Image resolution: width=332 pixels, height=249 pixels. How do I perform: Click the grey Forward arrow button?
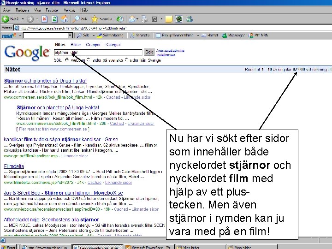(30, 19)
